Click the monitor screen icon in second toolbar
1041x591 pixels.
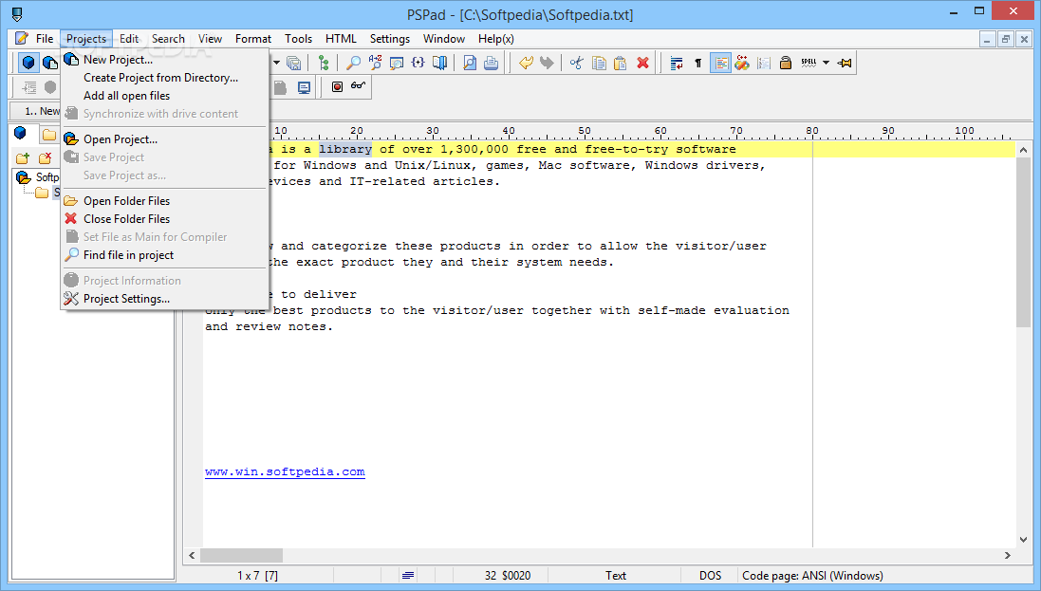coord(304,87)
